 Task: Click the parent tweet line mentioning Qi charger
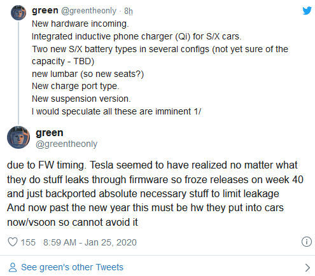137,36
